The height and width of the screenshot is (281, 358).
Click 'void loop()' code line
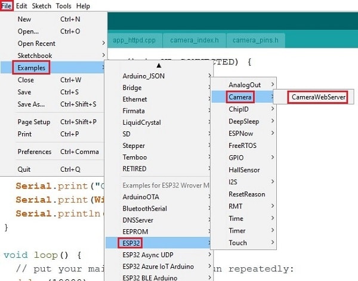[x=42, y=255]
